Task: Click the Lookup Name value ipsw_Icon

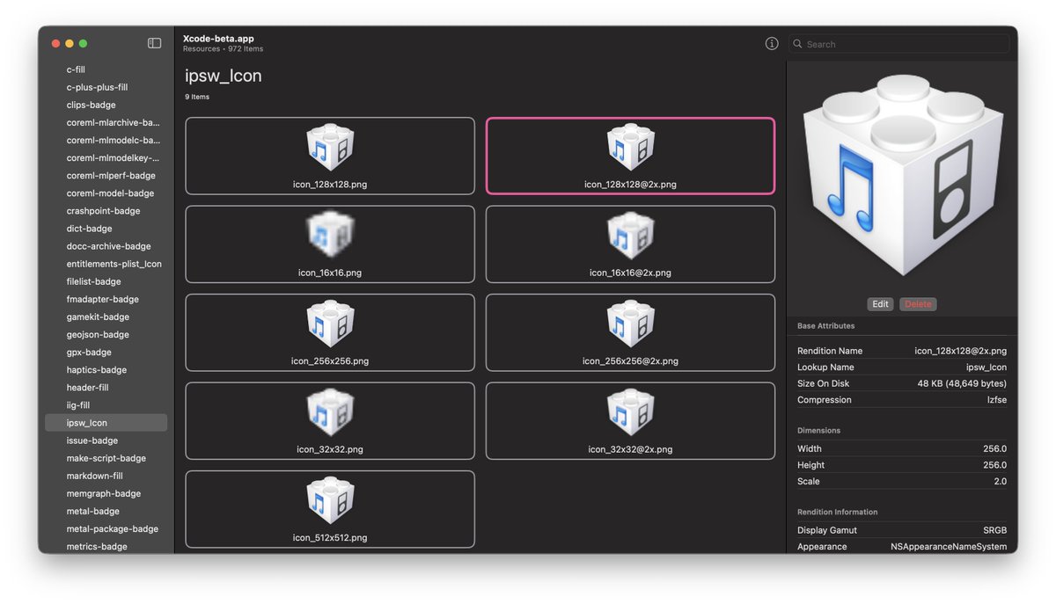Action: pyautogui.click(x=986, y=367)
